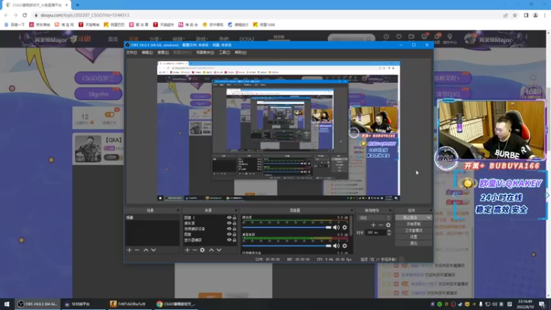Add a scene transition with the plus icon
Screen dimensions: 551x310
click(373, 225)
